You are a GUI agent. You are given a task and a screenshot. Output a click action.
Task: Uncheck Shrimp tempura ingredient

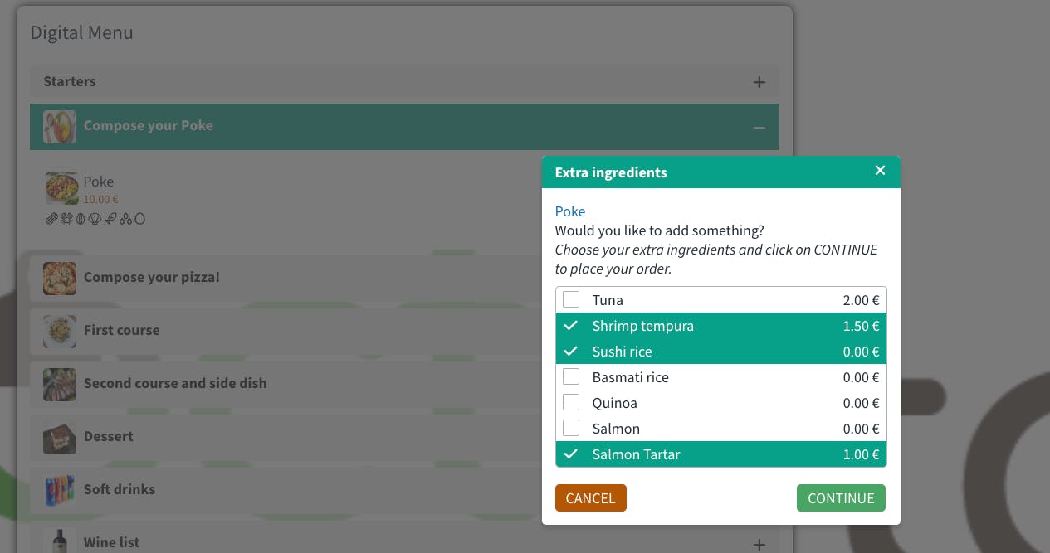pos(571,325)
